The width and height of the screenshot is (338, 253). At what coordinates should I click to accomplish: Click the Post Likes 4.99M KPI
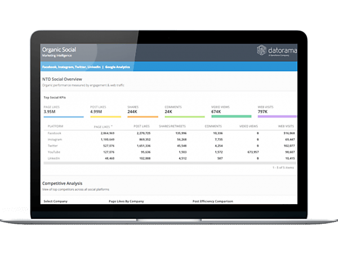(x=106, y=111)
